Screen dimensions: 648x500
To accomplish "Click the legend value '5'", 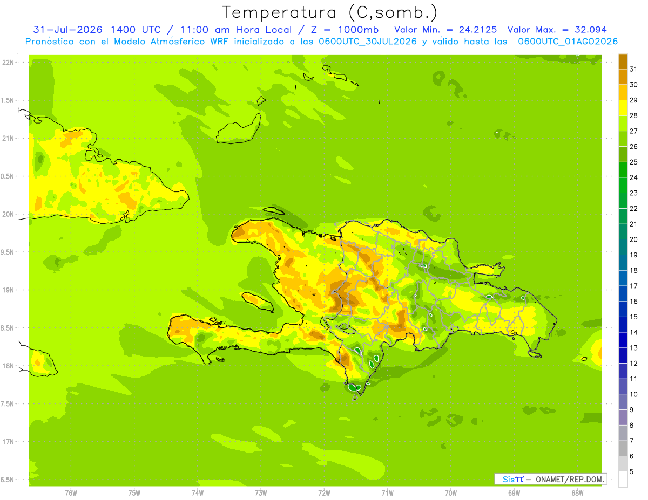I will tap(632, 471).
